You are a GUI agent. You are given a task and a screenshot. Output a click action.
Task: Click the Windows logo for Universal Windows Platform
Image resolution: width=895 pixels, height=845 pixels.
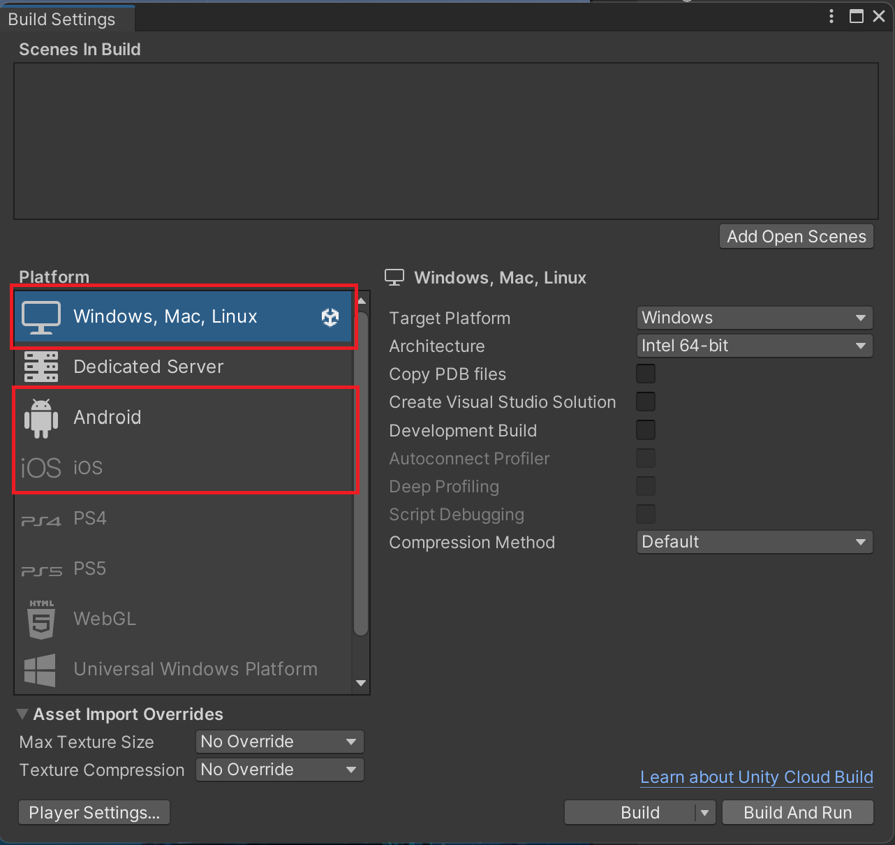tap(40, 670)
